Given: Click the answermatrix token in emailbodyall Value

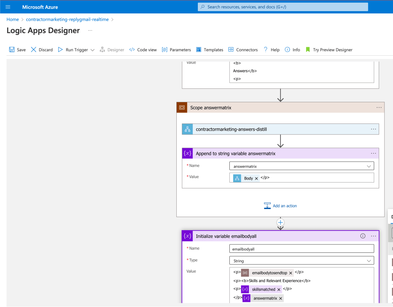Looking at the screenshot, I should (x=263, y=298).
